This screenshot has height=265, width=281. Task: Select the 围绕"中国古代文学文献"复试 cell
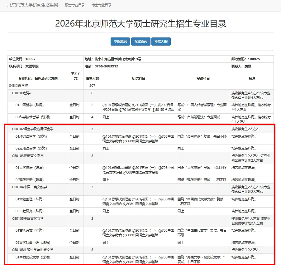click(x=203, y=201)
